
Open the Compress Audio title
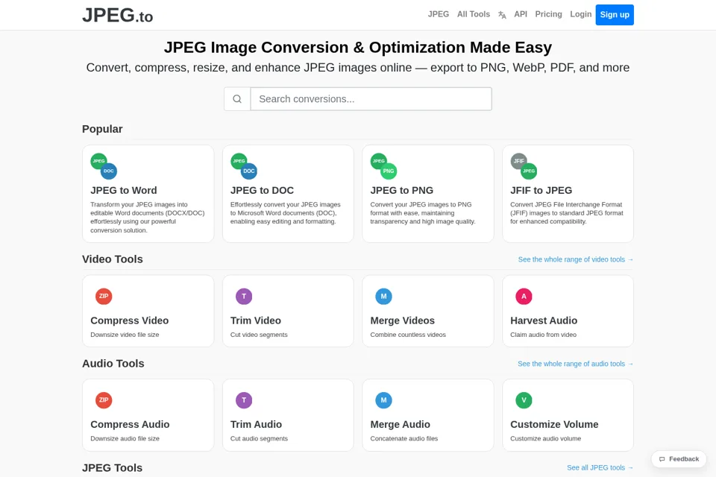(x=130, y=425)
